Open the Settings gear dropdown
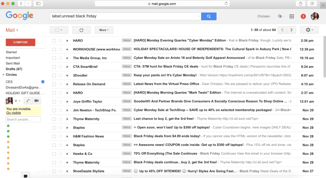This screenshot has width=326, height=178. click(x=309, y=30)
